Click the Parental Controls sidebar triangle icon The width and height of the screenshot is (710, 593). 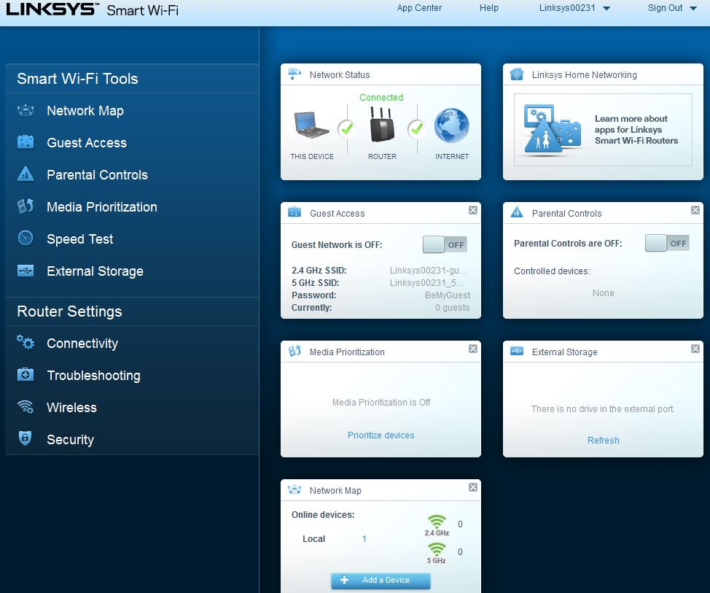click(26, 174)
